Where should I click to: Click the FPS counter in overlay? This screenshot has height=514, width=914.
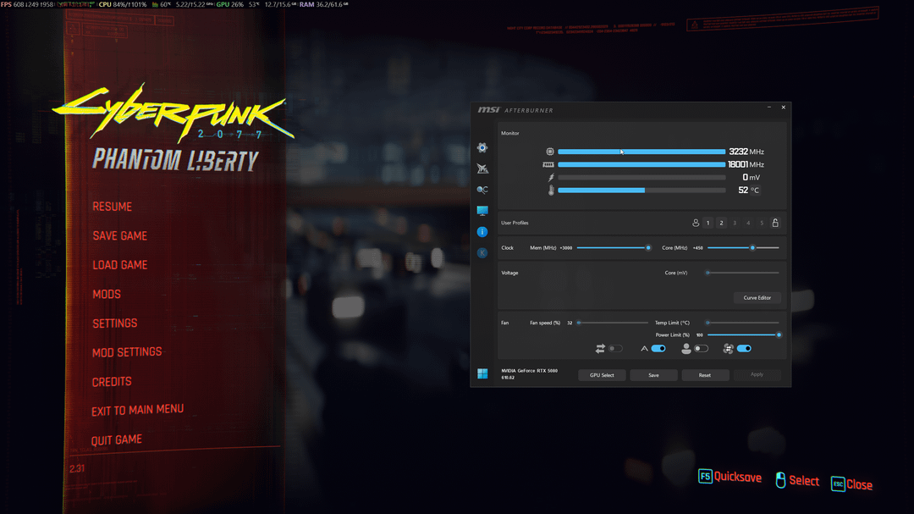coord(27,4)
